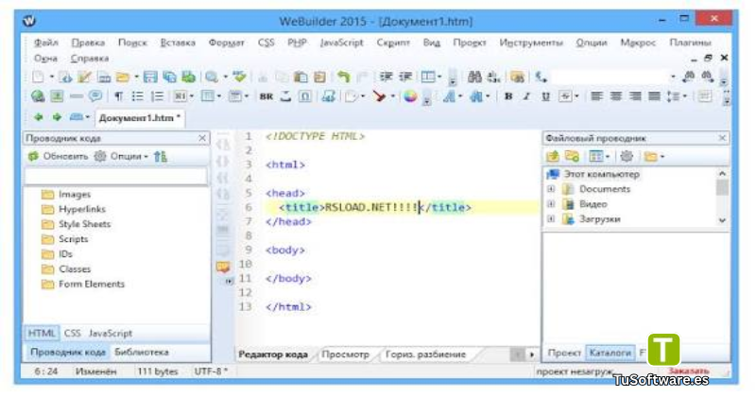Align text right

(635, 96)
